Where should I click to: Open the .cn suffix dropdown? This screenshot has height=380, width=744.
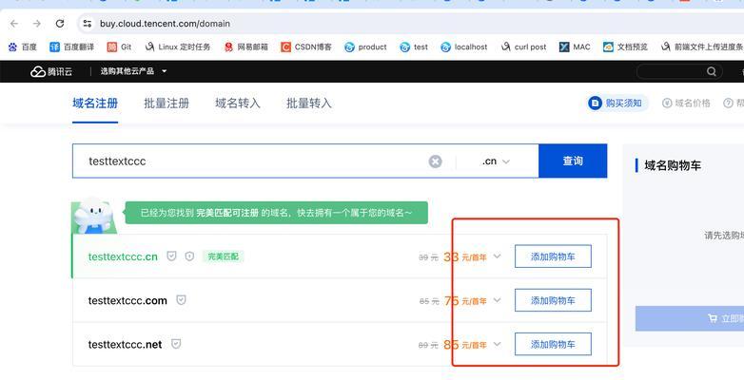pyautogui.click(x=497, y=161)
